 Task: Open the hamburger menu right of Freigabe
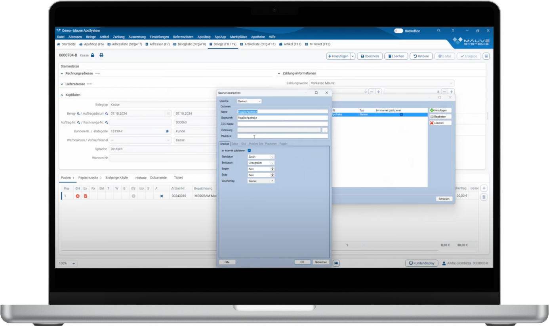tap(486, 56)
